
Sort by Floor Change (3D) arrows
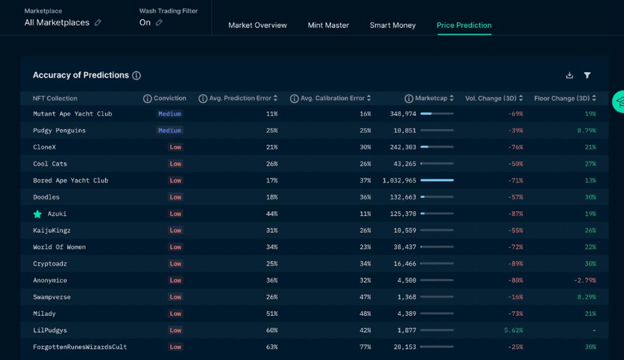594,98
